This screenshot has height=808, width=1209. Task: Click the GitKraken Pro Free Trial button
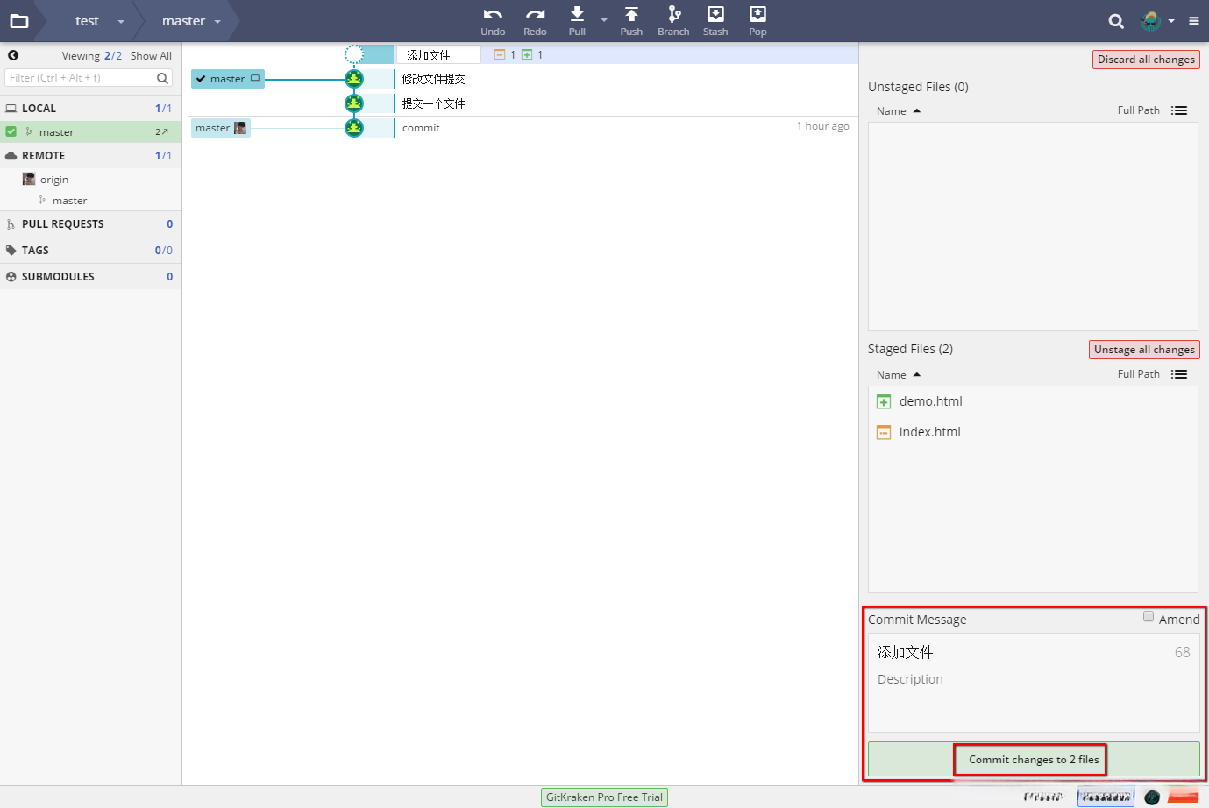point(604,797)
